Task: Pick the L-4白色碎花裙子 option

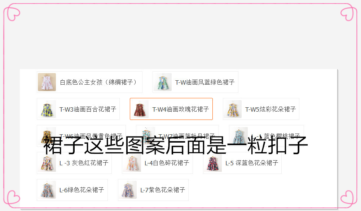Action: [157, 163]
